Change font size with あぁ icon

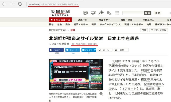[x=109, y=13]
